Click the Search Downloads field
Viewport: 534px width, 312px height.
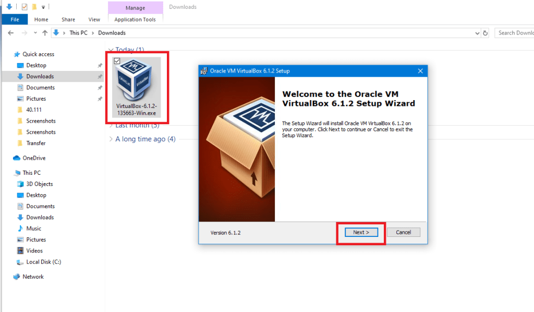[515, 33]
